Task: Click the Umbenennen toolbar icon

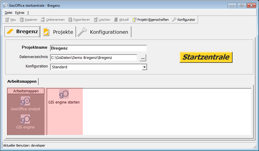Action: [43, 20]
